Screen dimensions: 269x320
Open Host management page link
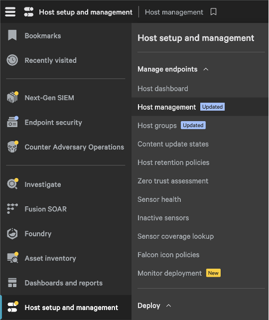[x=166, y=107]
